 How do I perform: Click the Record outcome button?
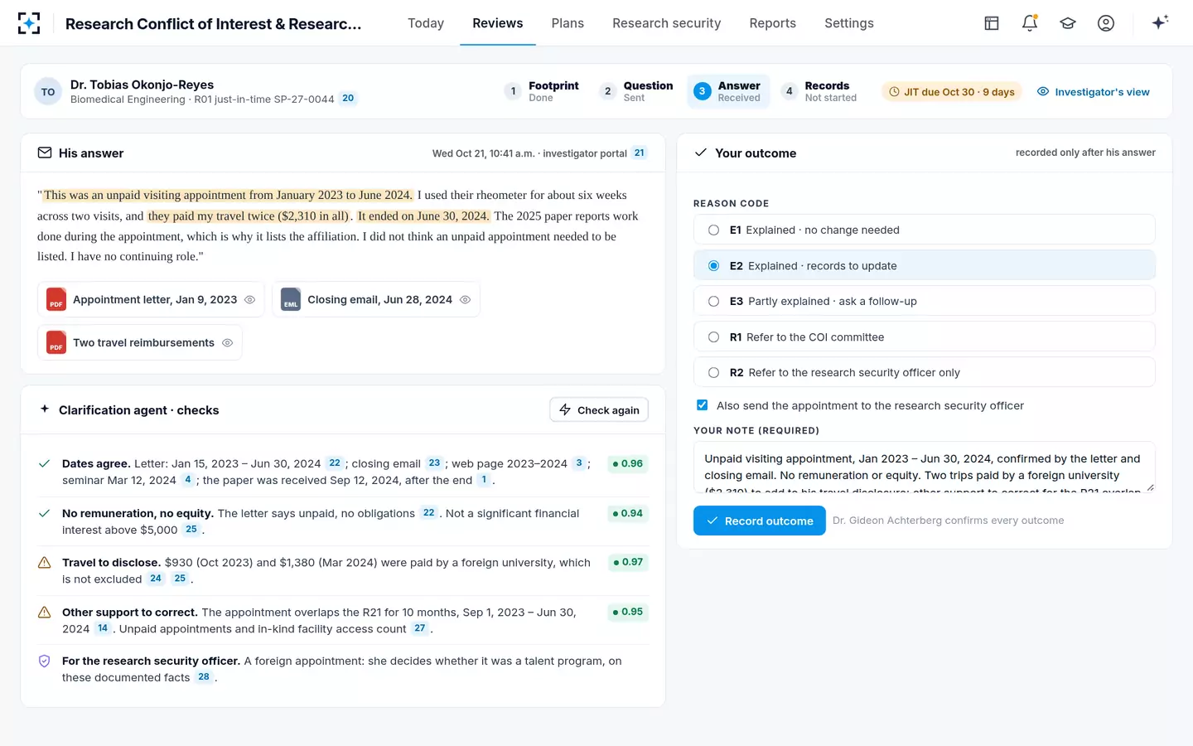pos(759,521)
